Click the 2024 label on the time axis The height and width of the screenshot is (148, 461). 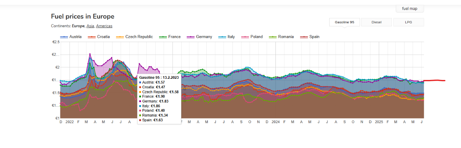[x=275, y=122]
